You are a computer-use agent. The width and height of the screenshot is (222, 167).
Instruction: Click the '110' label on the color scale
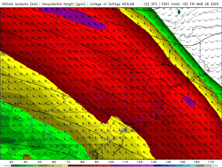(x=125, y=162)
